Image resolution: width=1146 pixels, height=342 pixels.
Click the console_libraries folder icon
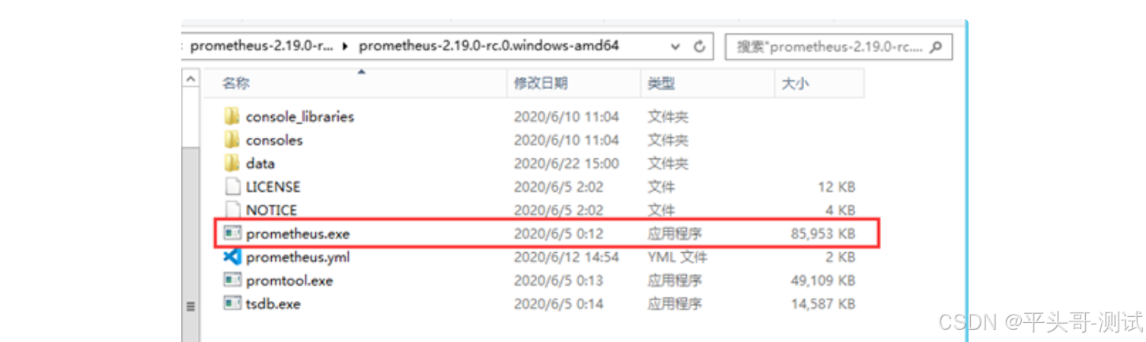tap(232, 117)
